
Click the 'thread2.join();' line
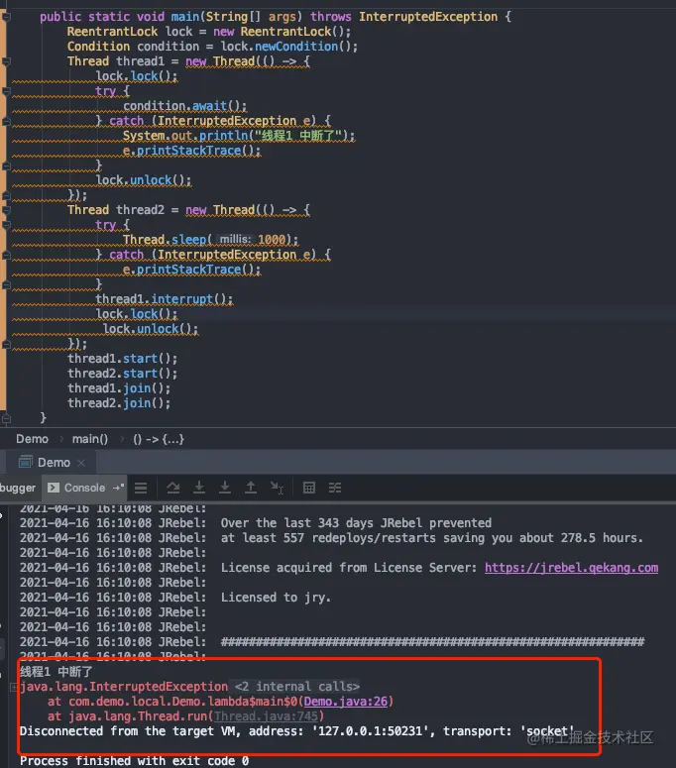pos(119,403)
